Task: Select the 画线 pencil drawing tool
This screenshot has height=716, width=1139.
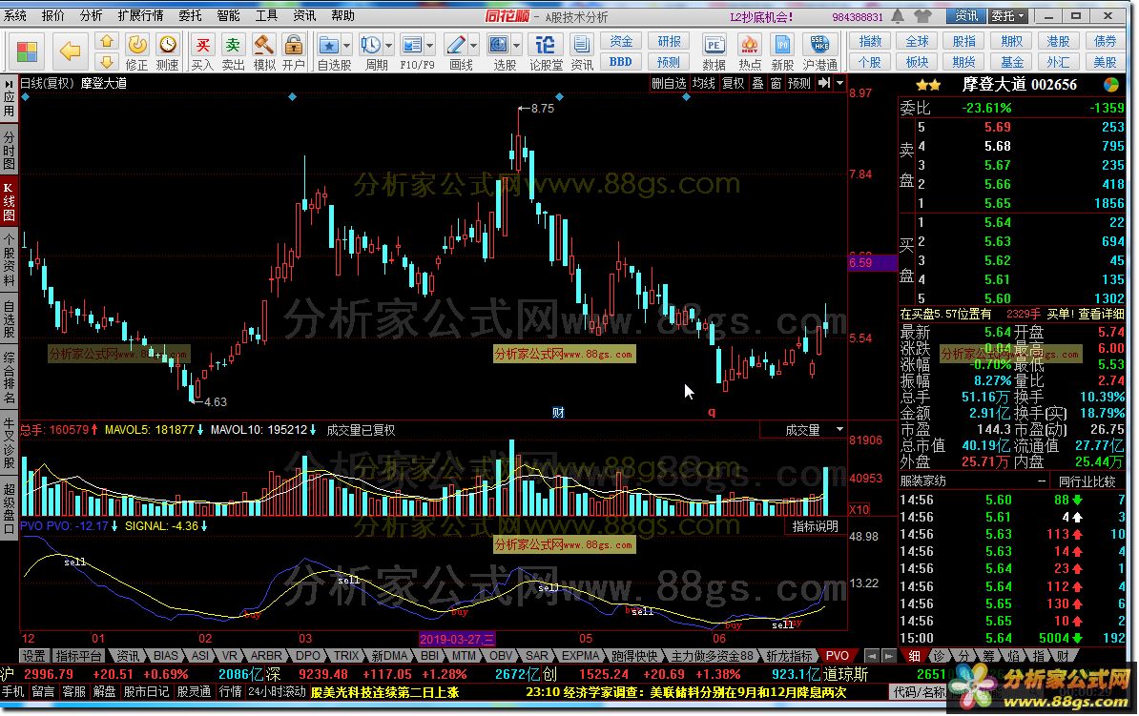Action: click(455, 45)
